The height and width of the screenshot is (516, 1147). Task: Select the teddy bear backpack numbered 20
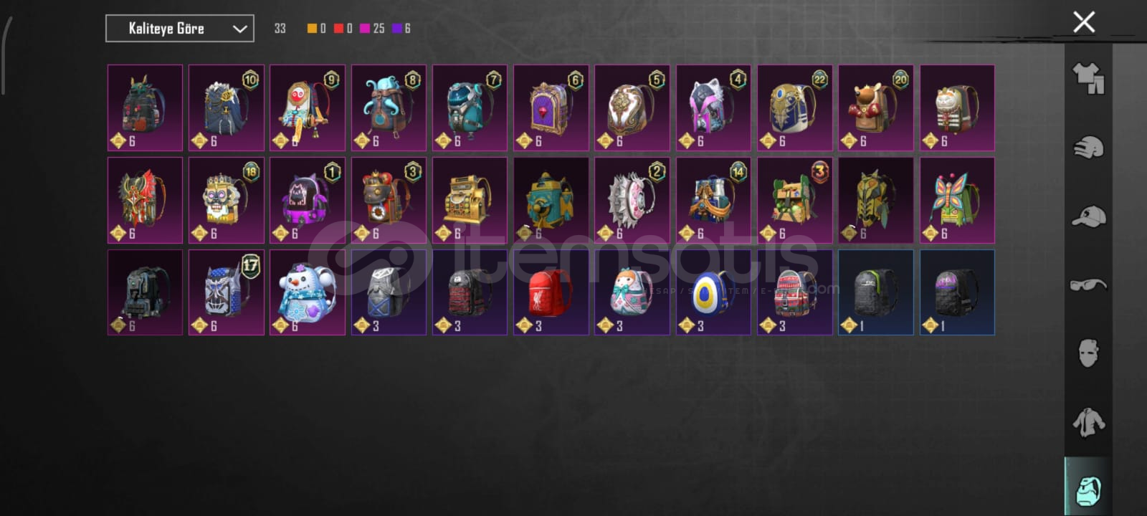875,107
